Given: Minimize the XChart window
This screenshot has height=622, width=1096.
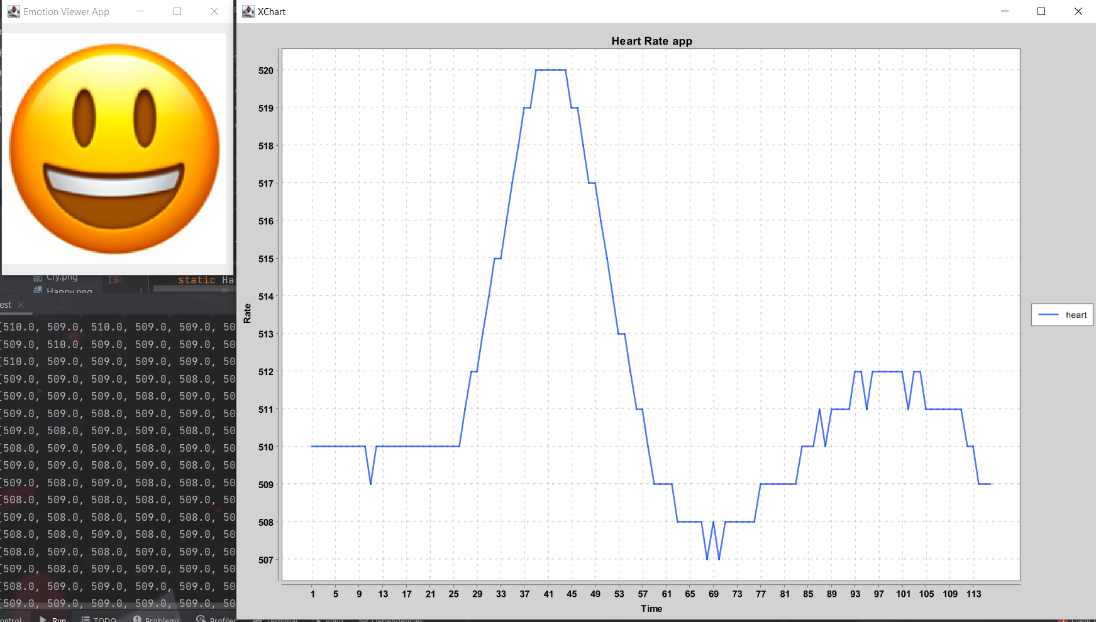Looking at the screenshot, I should point(1005,11).
